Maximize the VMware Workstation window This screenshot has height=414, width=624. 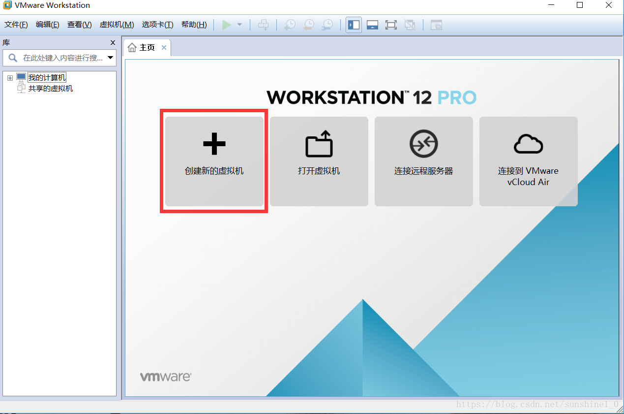pyautogui.click(x=580, y=5)
